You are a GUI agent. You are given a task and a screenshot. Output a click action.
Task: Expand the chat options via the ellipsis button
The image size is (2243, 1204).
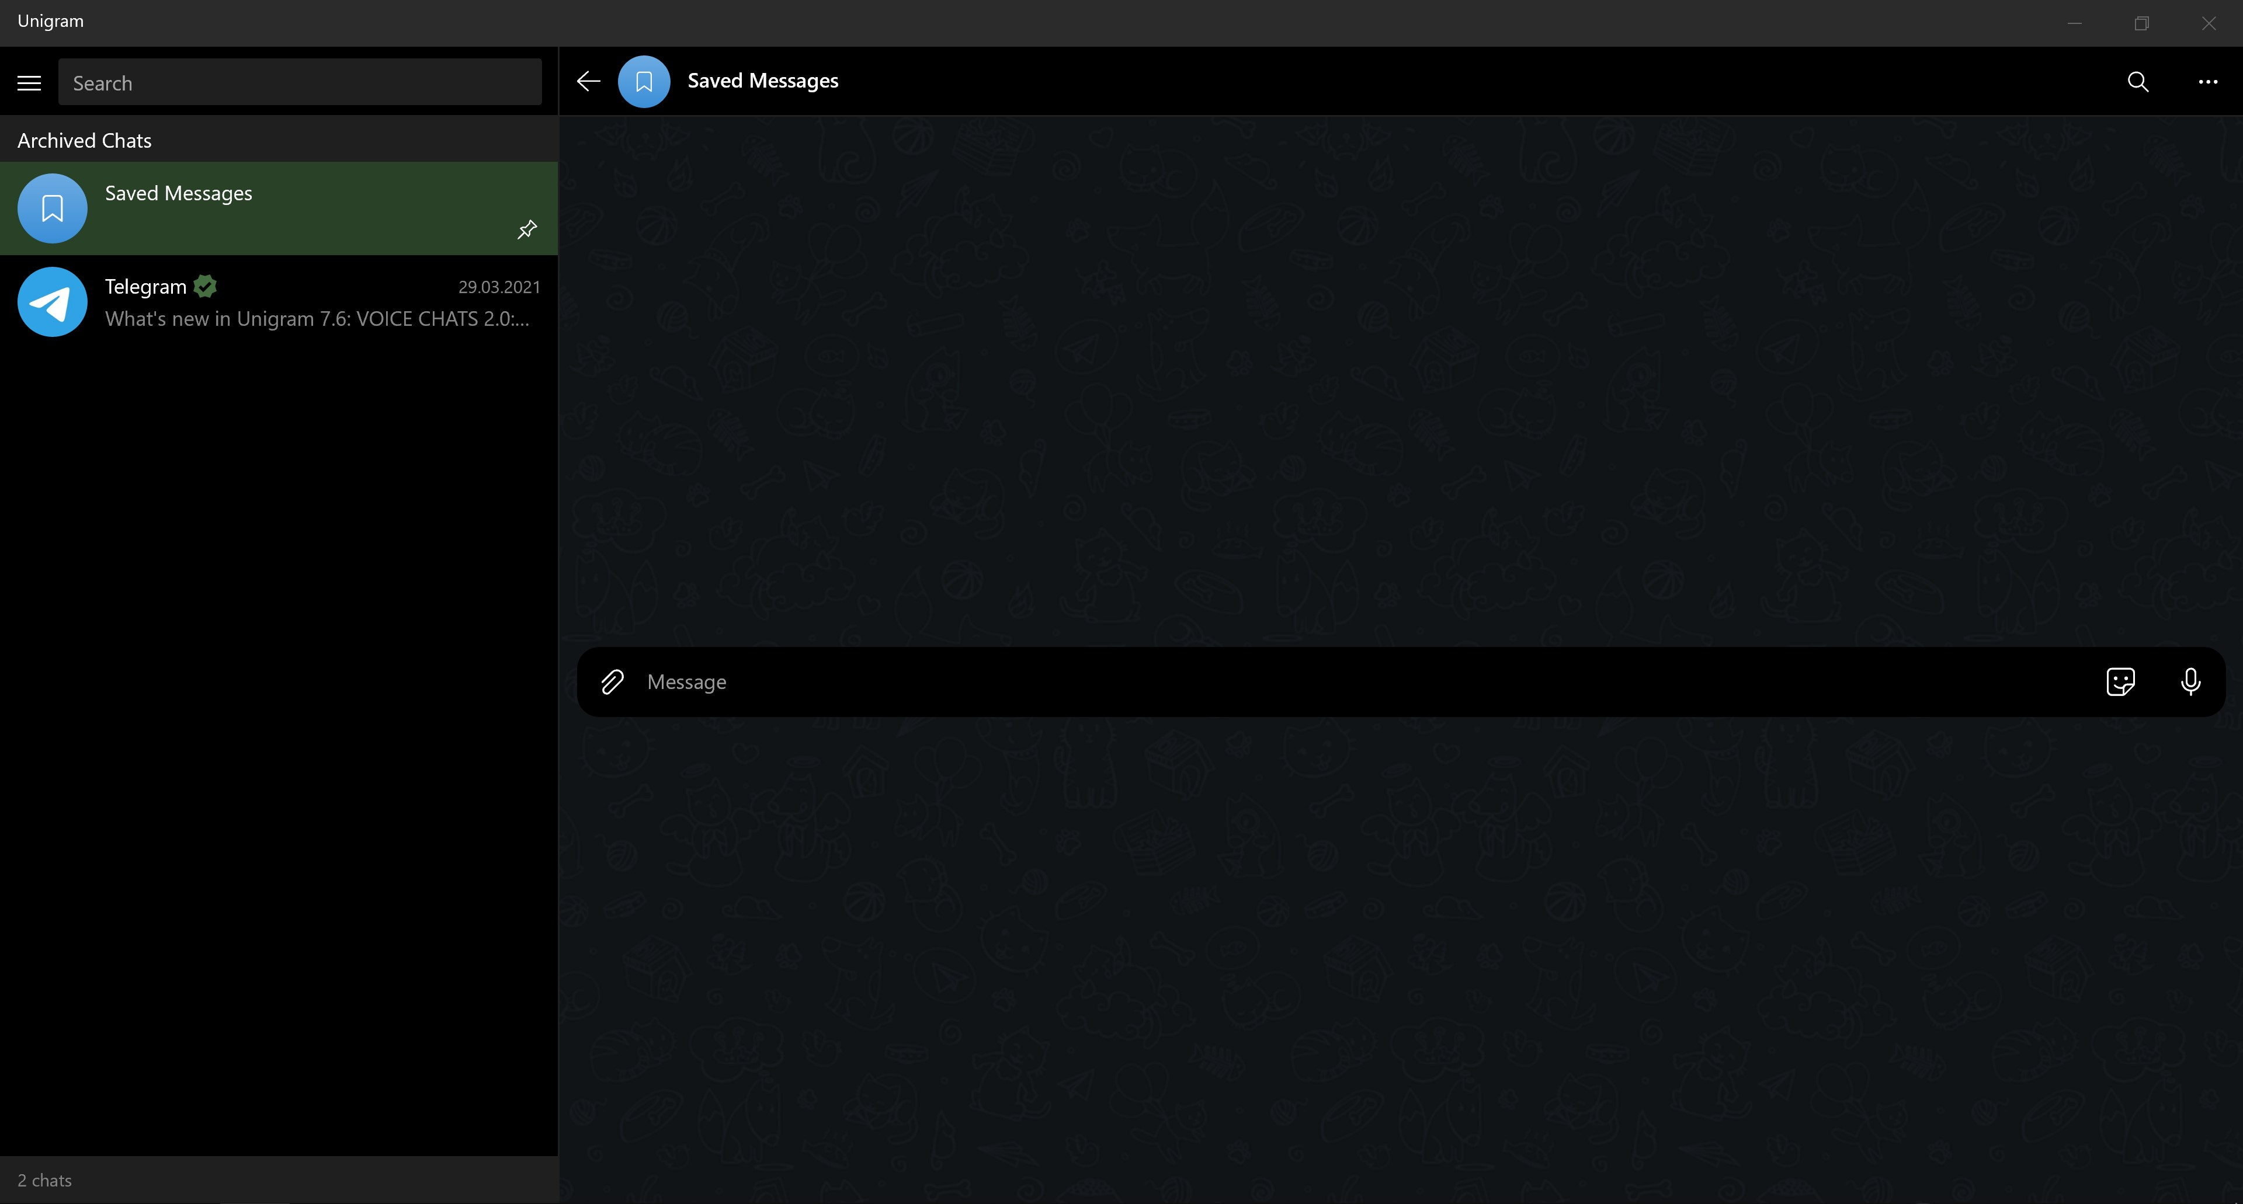(2208, 82)
